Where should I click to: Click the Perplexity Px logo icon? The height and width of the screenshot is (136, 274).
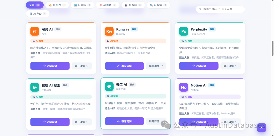(x=183, y=31)
